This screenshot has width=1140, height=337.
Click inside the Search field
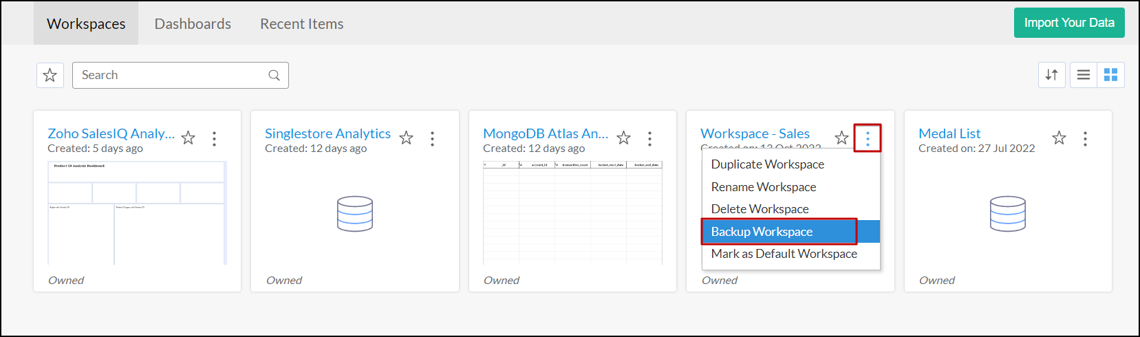172,75
